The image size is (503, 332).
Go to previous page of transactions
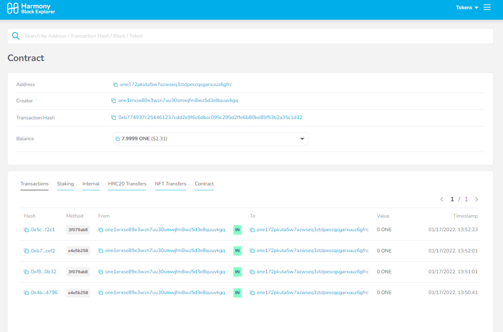click(442, 199)
